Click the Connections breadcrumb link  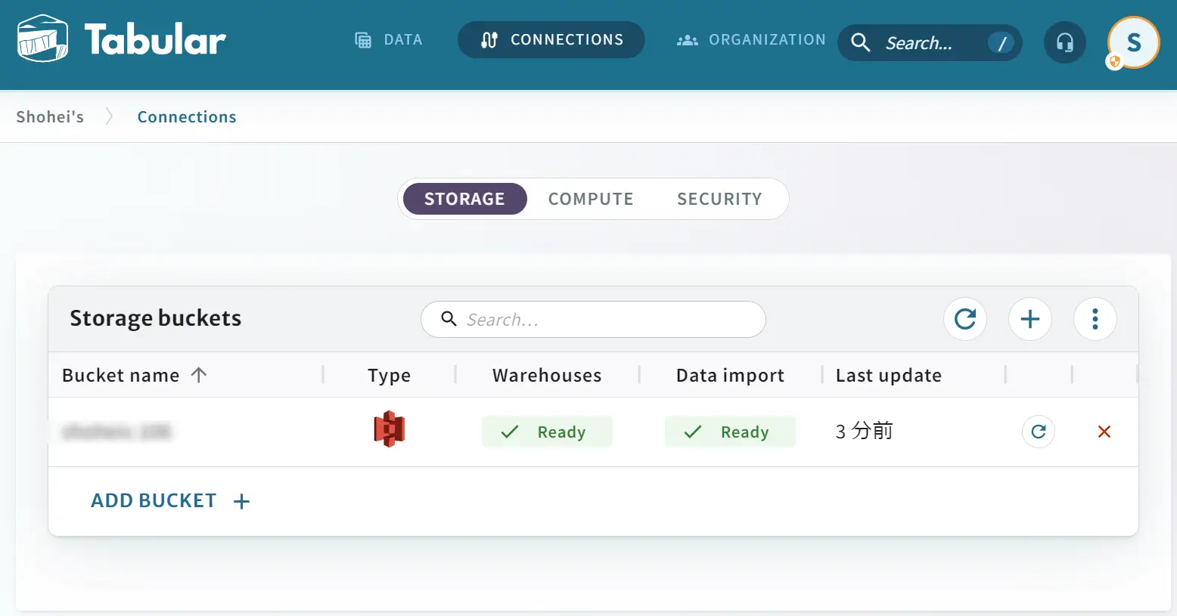coord(187,117)
